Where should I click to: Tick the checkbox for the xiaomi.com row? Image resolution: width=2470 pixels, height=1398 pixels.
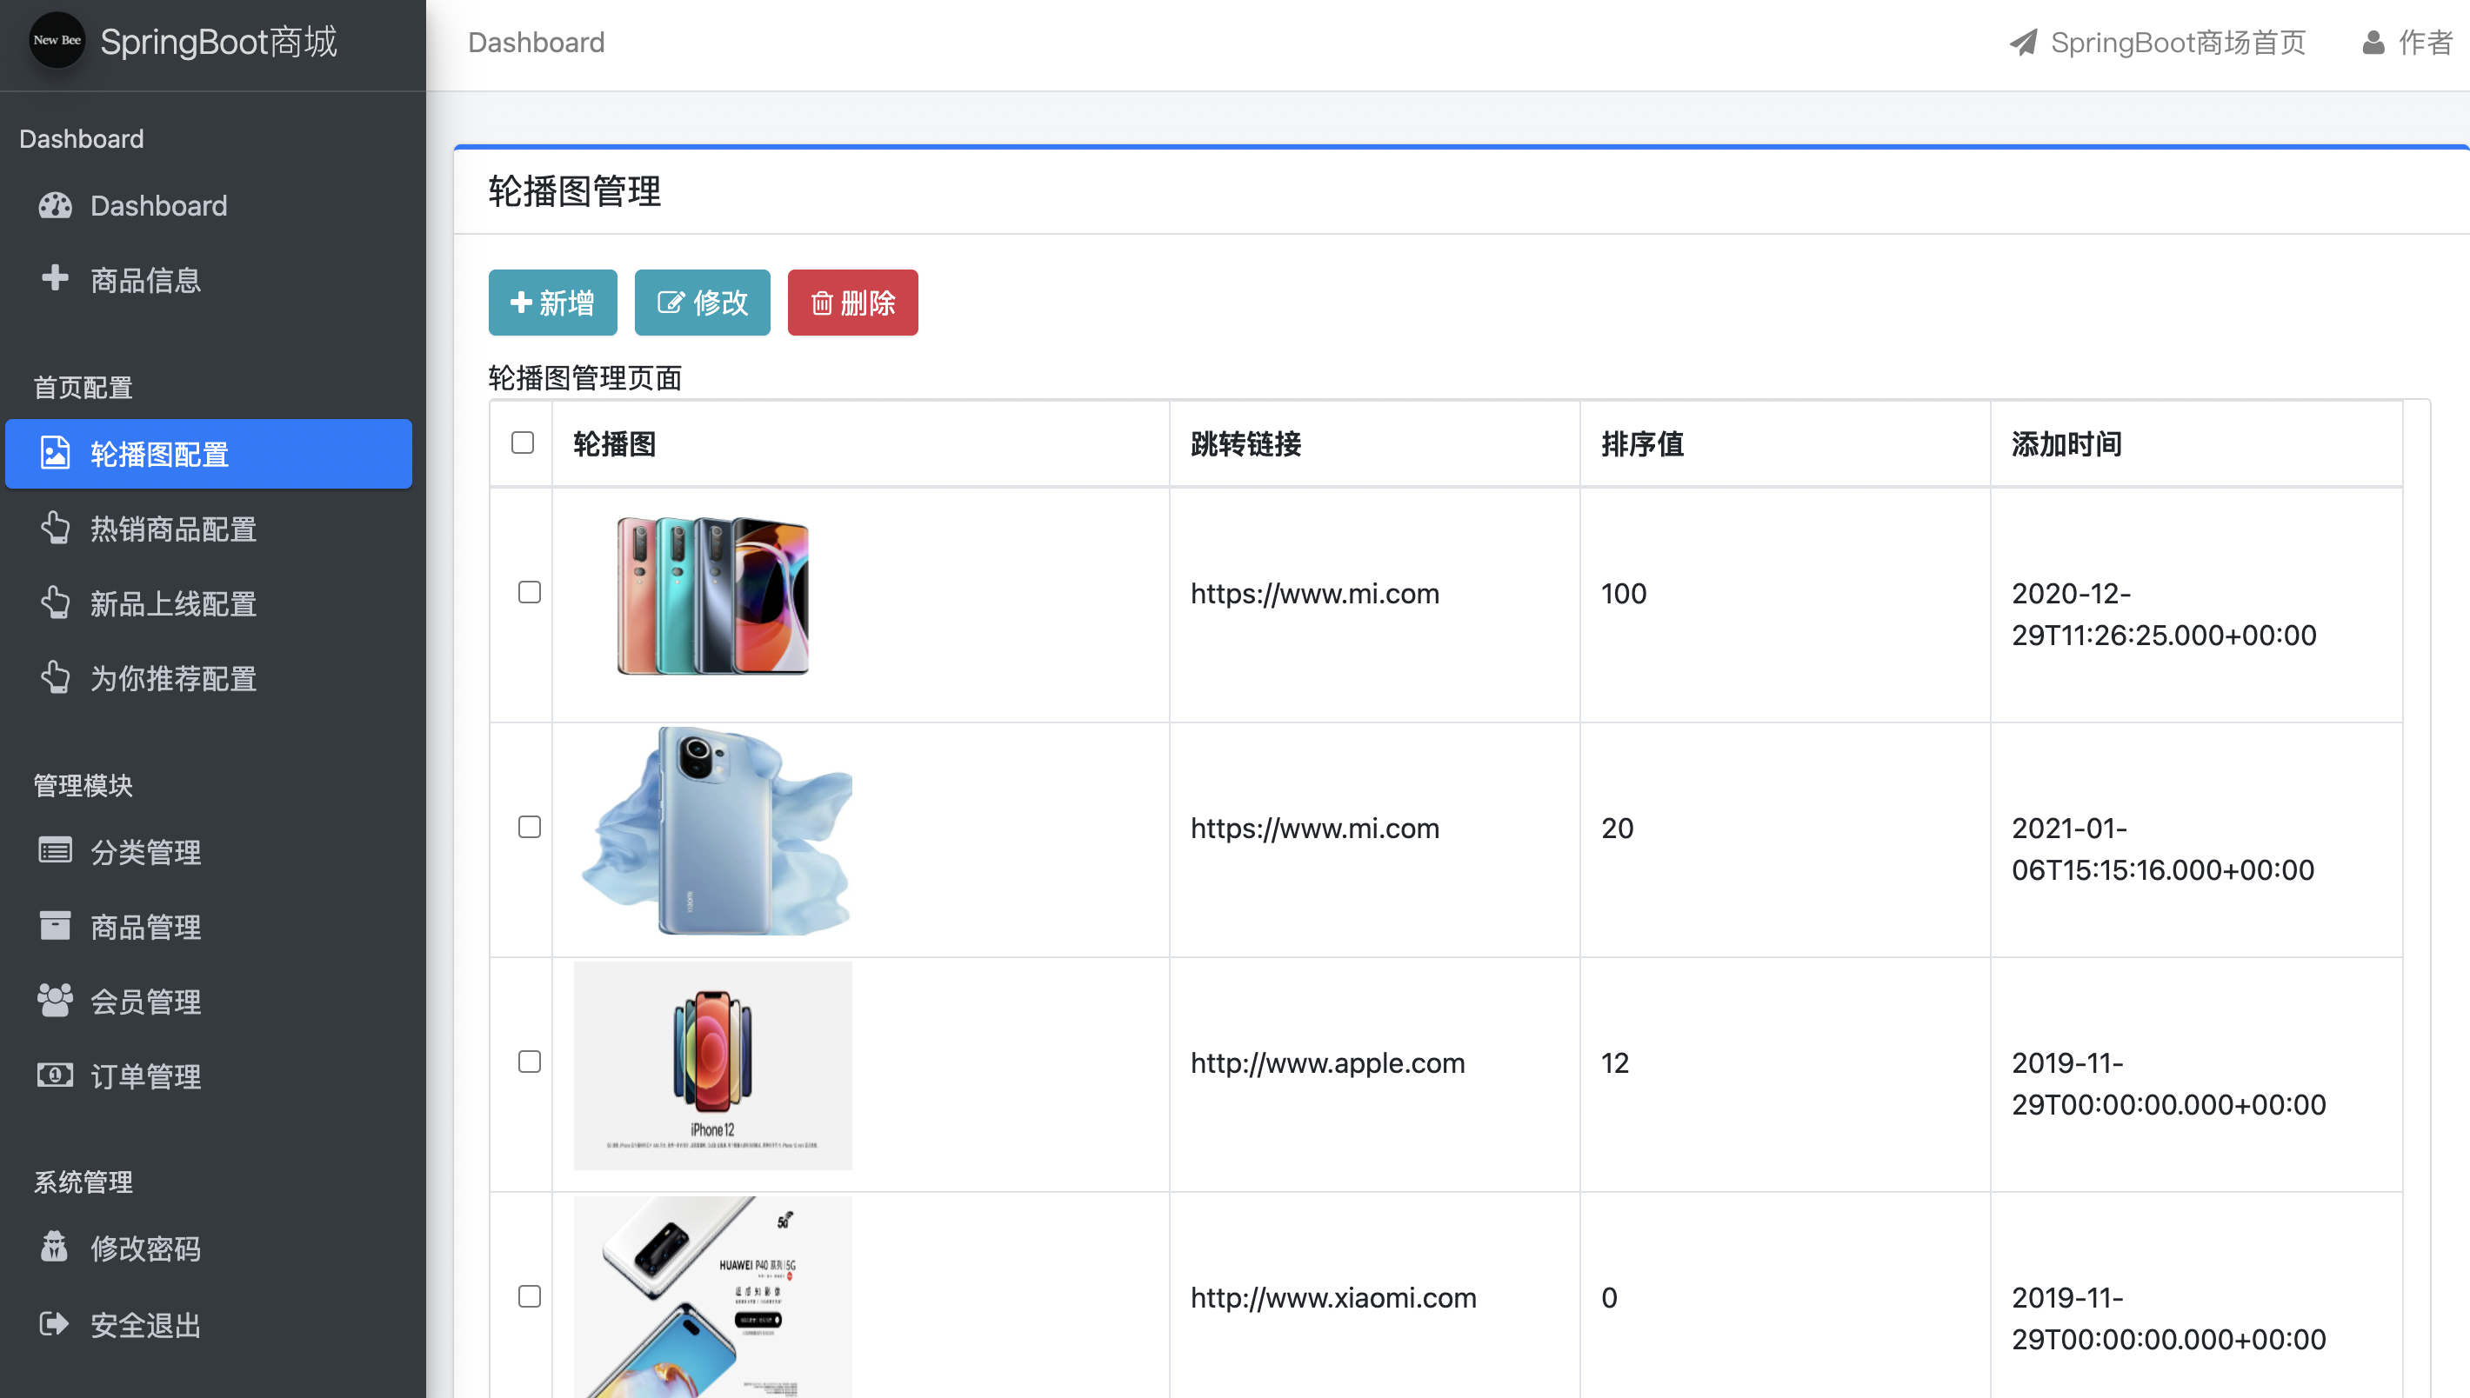click(529, 1296)
